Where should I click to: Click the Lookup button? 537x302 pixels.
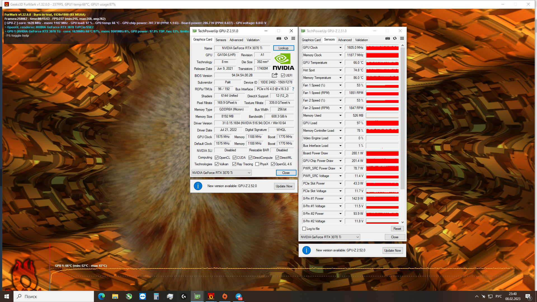tap(283, 48)
